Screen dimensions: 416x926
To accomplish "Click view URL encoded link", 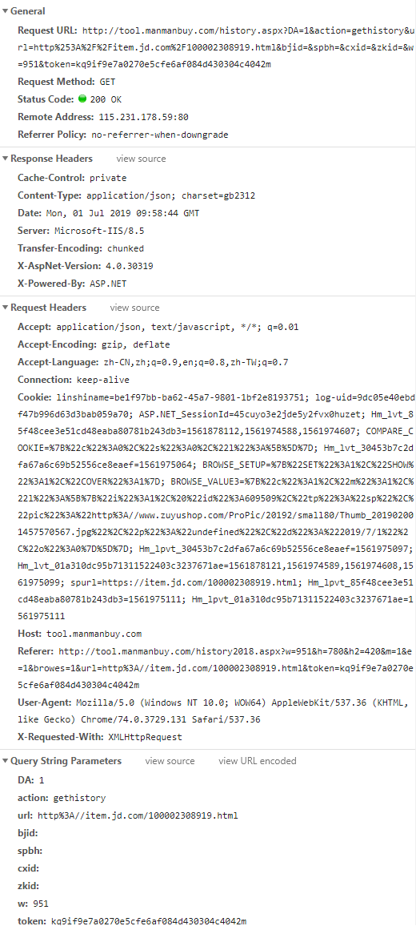I will pyautogui.click(x=258, y=761).
